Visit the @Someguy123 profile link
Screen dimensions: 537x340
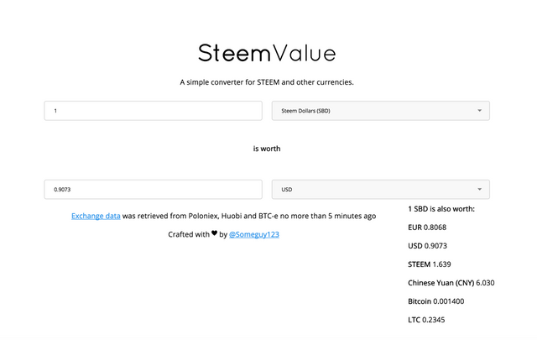pyautogui.click(x=254, y=234)
